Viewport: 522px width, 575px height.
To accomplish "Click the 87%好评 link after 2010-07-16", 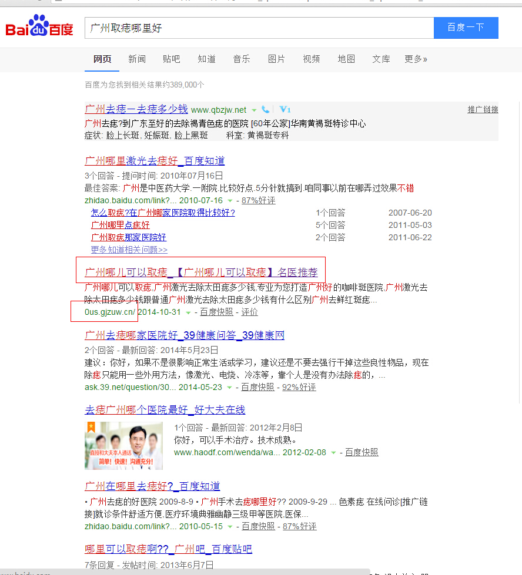I will [259, 201].
